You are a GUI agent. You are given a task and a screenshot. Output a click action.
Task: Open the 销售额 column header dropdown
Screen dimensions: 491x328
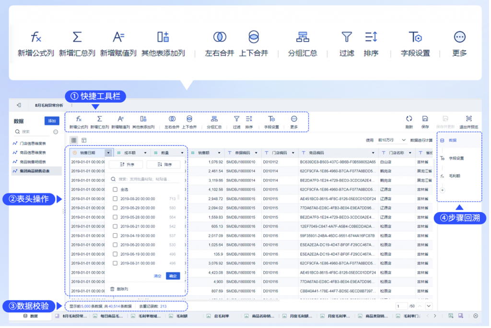pyautogui.click(x=219, y=153)
